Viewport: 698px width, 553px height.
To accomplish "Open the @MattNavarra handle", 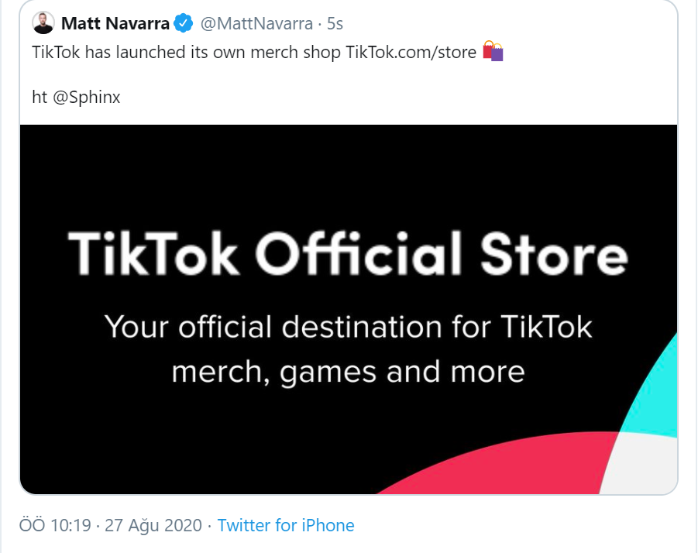I will [x=256, y=24].
